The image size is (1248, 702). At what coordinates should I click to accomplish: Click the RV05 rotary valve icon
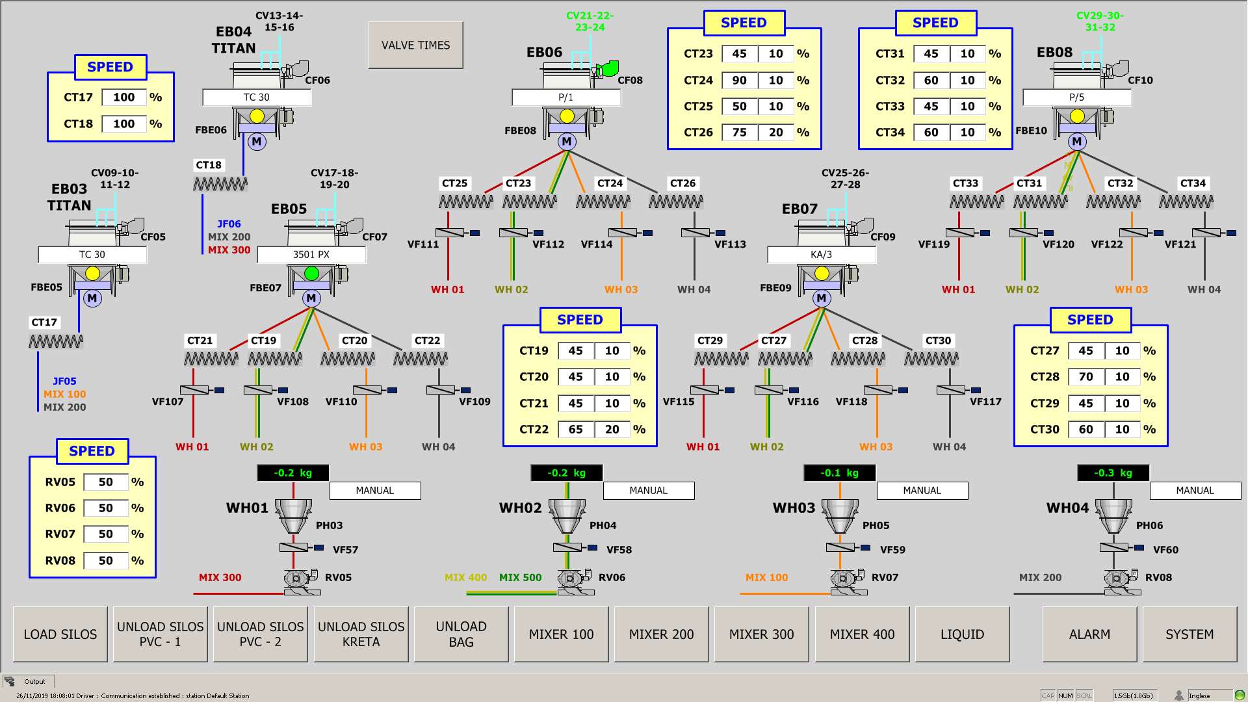298,578
